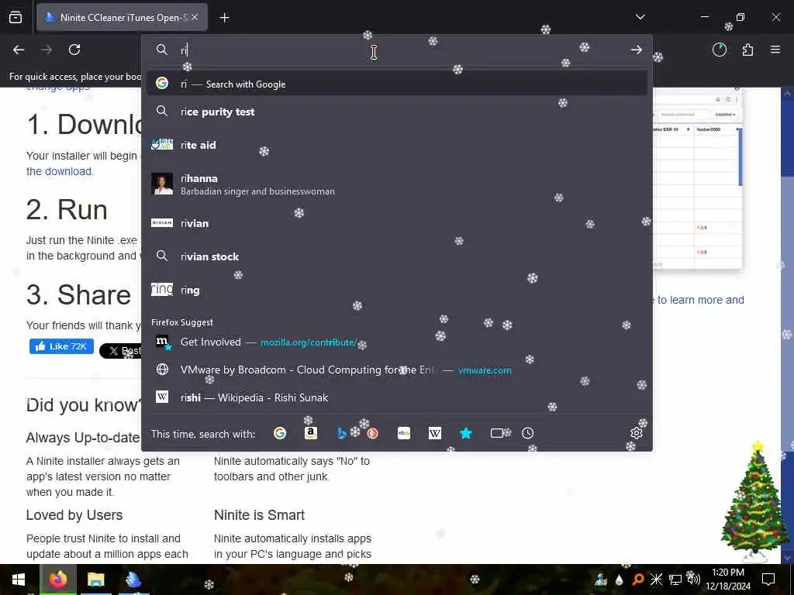Search with eBay one-off icon
Viewport: 794px width, 595px height.
coord(403,433)
